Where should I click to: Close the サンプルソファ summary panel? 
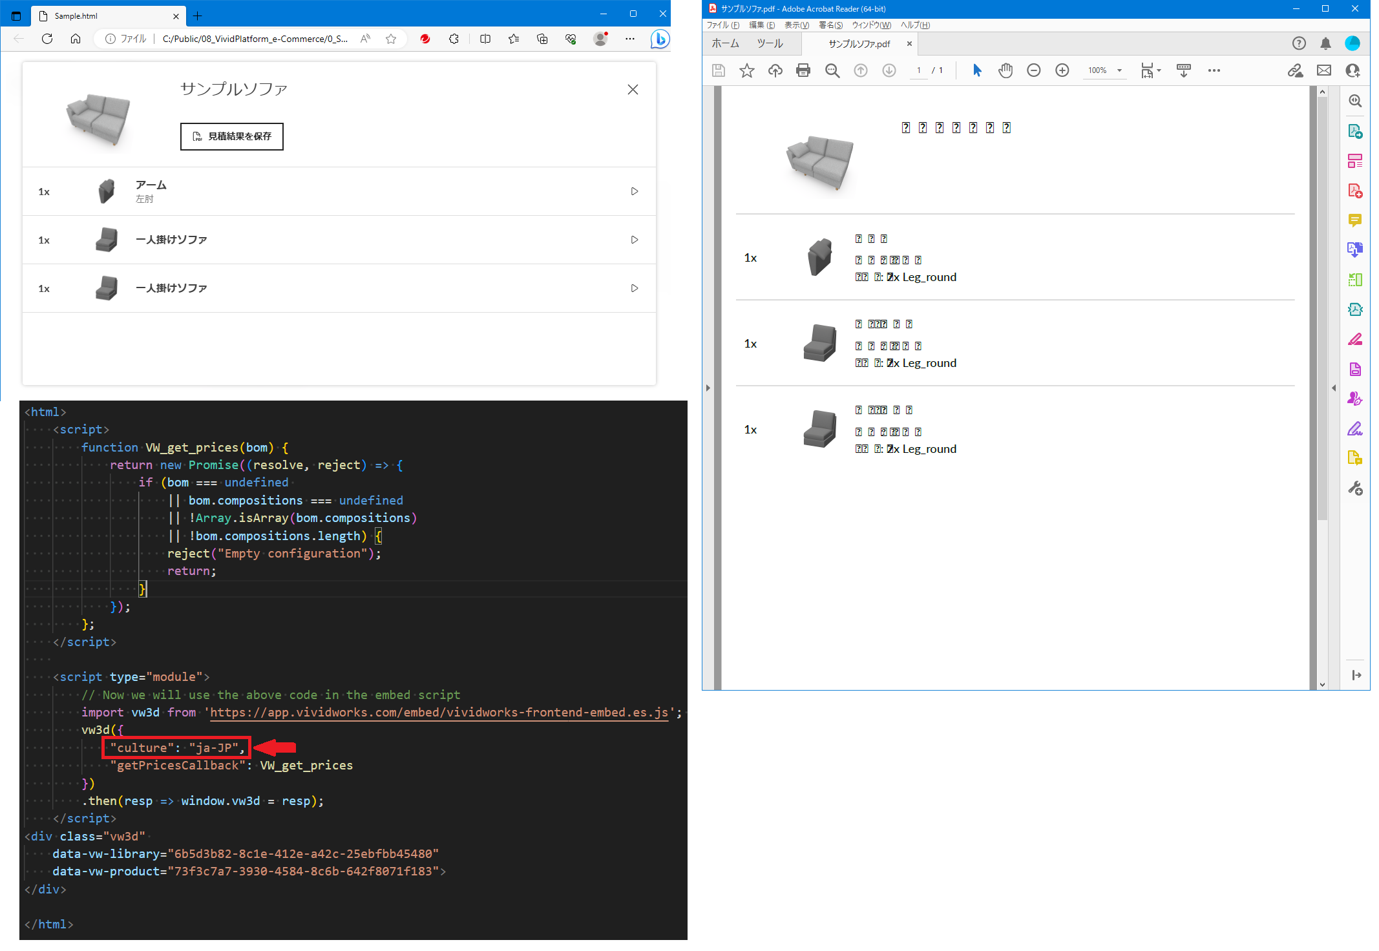pos(633,90)
